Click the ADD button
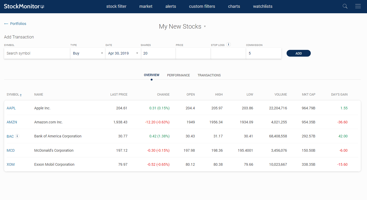Image resolution: width=367 pixels, height=200 pixels. (299, 53)
